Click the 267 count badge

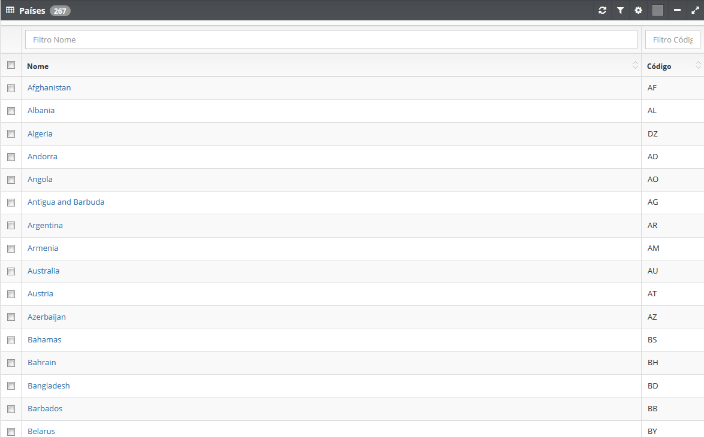pos(60,11)
